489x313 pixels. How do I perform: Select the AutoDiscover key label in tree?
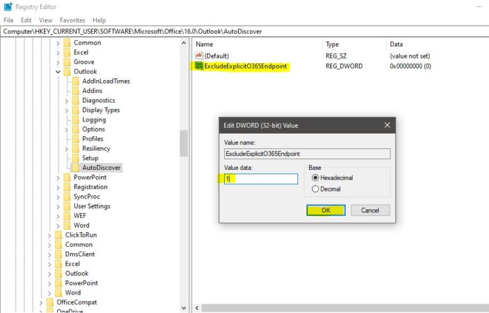coord(101,168)
